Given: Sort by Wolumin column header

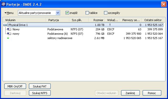Looking at the screenshot, I should 25,20.
